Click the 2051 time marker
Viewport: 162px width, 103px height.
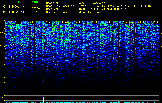click(18, 22)
